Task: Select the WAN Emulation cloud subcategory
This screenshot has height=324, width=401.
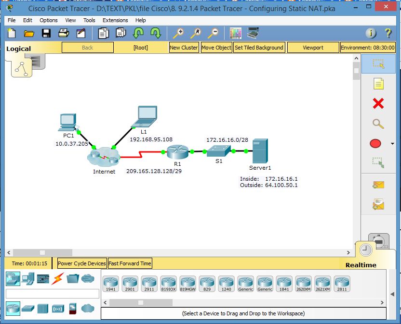Action: pos(87,309)
